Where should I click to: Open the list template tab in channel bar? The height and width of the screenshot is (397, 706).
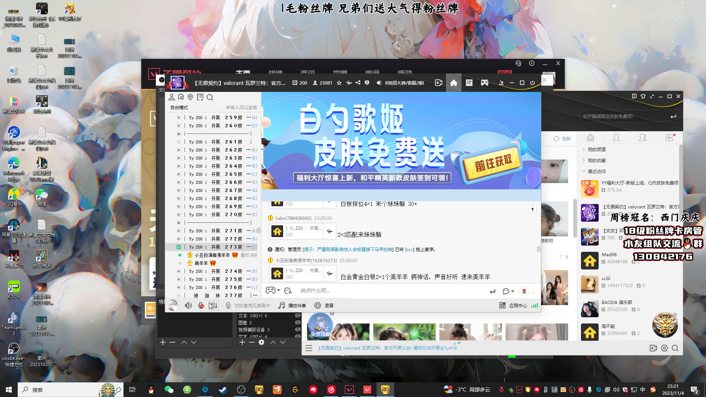coord(469,83)
